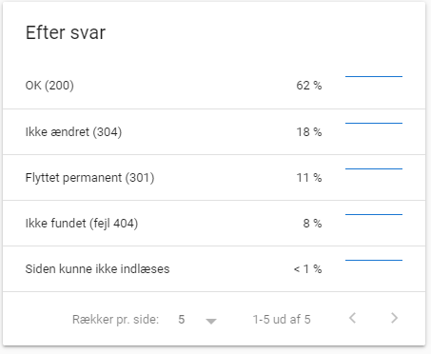This screenshot has width=431, height=354.
Task: Click the < 1 % percentage value
Action: [307, 269]
